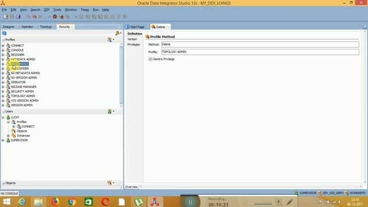Expand the TOPOLOGY ADMIN profile node
368x207 pixels.
coord(3,96)
